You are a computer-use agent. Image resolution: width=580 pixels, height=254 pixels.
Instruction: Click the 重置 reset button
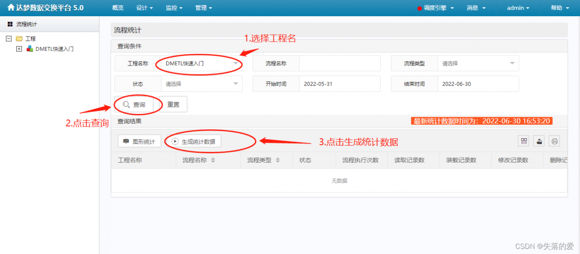tap(174, 104)
